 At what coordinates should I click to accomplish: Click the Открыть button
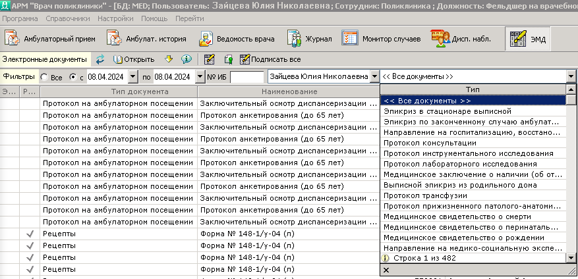(134, 59)
